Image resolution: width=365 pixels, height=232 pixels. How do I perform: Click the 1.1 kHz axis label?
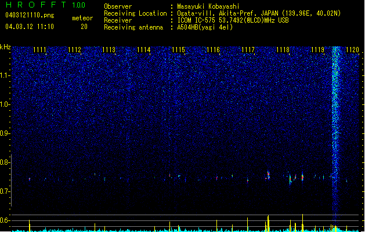pos(5,75)
